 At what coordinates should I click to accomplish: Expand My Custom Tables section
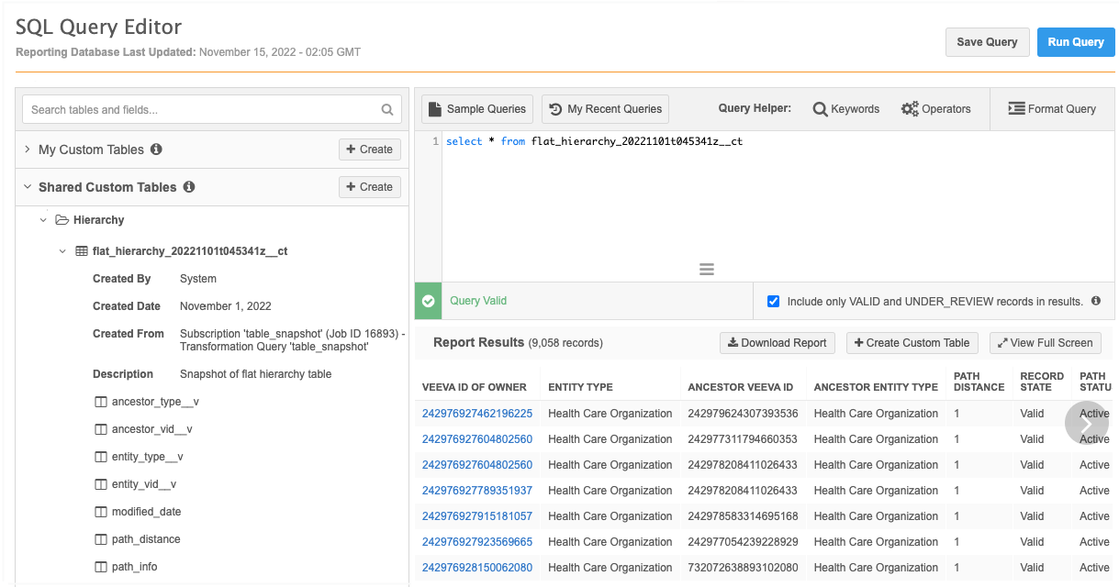[28, 150]
